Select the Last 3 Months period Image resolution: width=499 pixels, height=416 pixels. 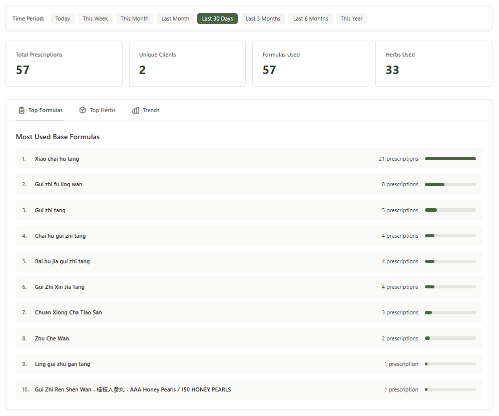262,18
